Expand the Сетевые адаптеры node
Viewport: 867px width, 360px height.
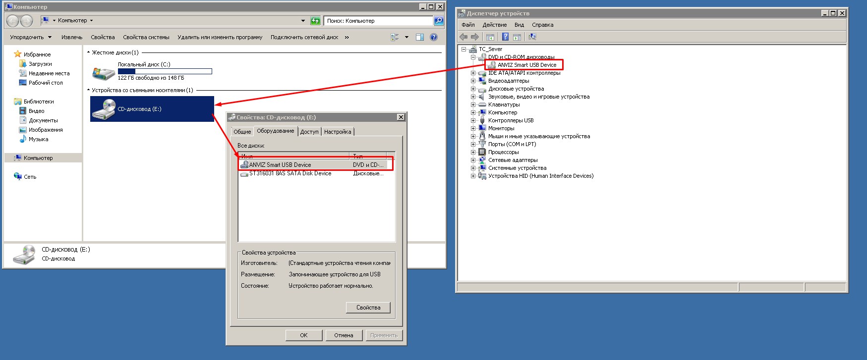tap(473, 160)
